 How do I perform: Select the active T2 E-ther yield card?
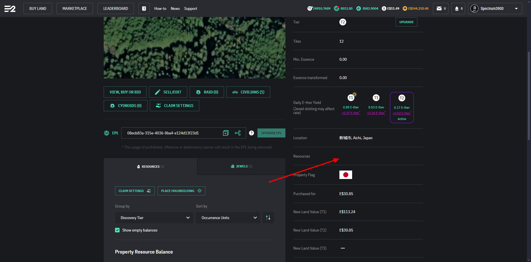click(402, 108)
